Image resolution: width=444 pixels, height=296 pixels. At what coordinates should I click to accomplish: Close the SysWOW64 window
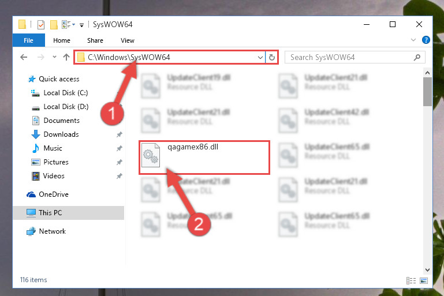[419, 24]
